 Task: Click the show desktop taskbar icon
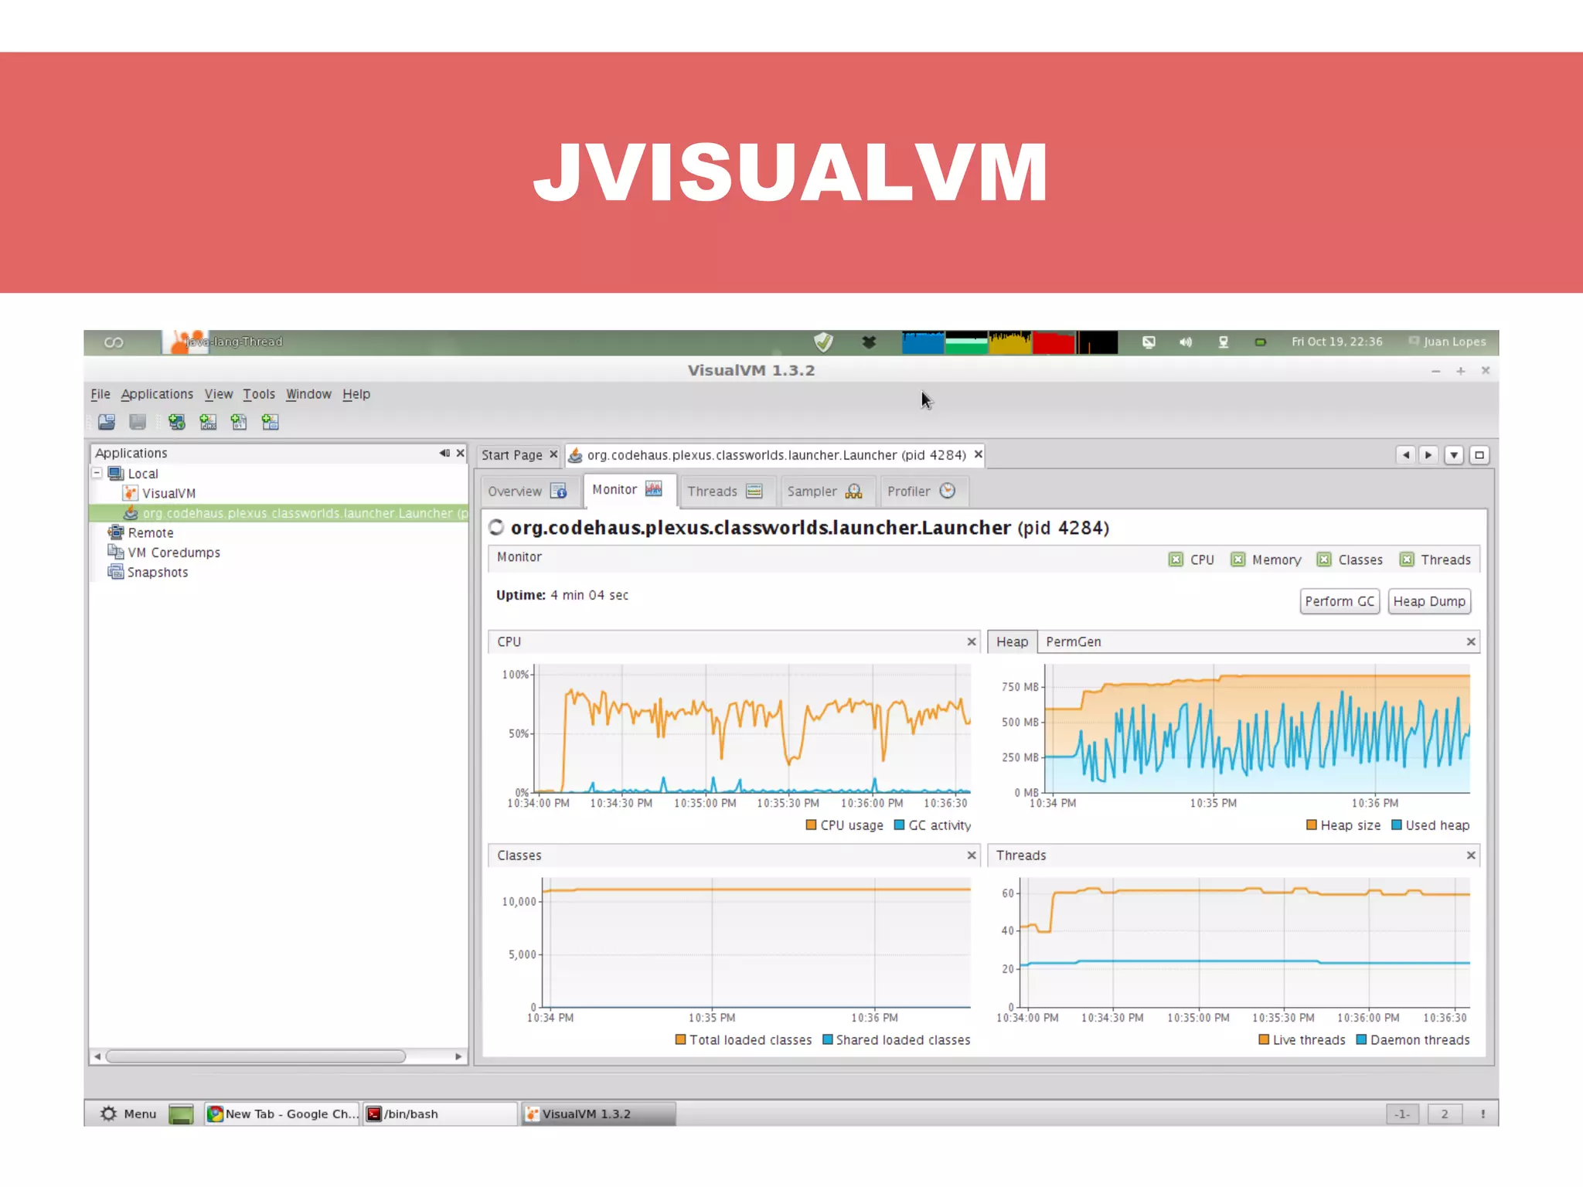click(x=181, y=1114)
